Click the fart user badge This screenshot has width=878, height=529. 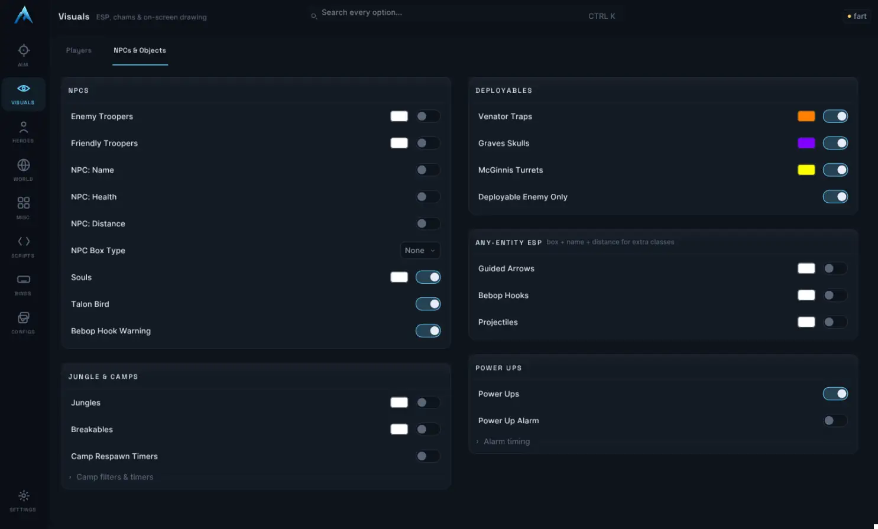click(857, 16)
